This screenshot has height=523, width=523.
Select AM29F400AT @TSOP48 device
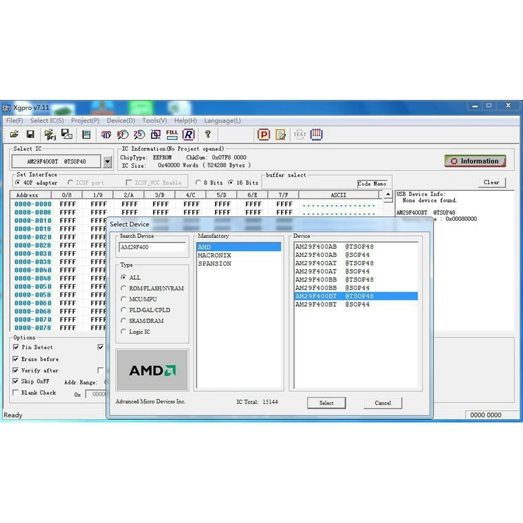coord(356,263)
